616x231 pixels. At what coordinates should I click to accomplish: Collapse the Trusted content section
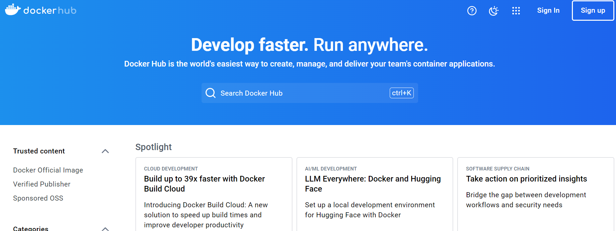105,151
